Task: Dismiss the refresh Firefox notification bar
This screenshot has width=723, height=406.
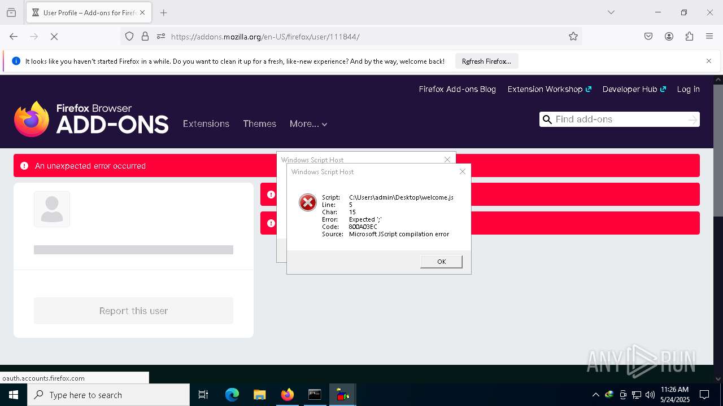Action: [x=709, y=61]
